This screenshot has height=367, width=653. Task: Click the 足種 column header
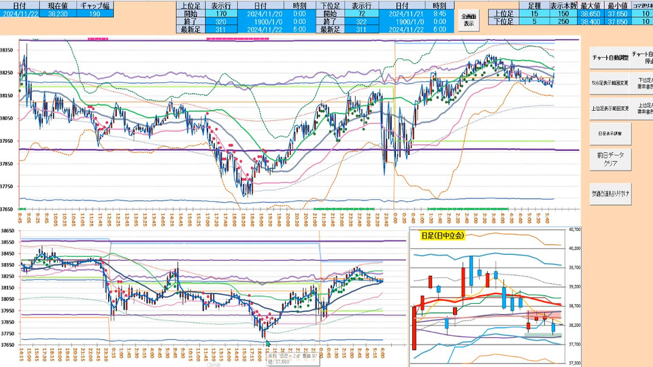tap(535, 6)
